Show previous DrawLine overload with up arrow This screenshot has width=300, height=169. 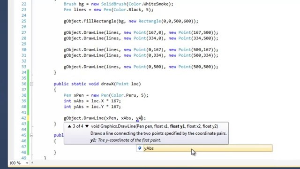[69, 126]
